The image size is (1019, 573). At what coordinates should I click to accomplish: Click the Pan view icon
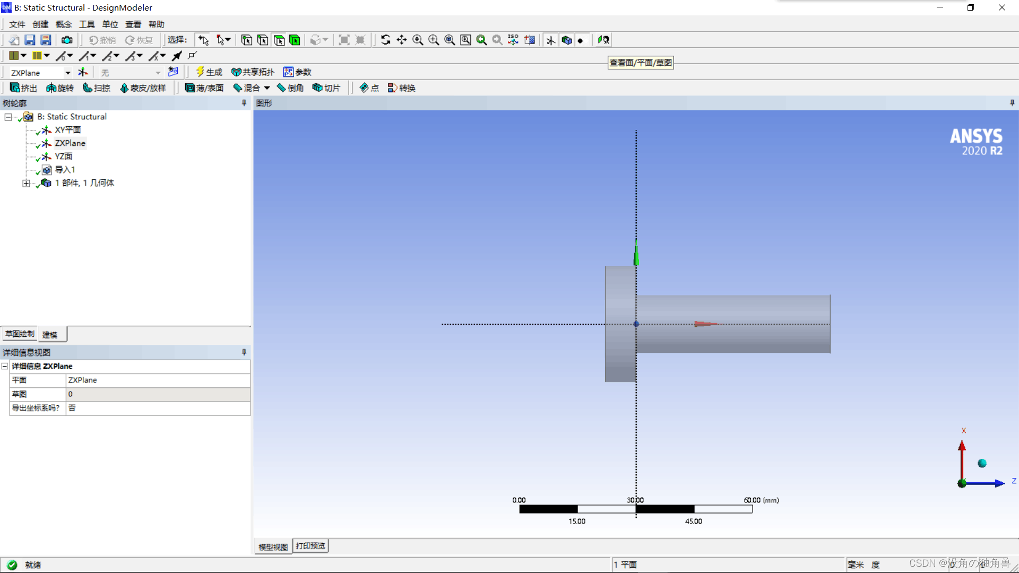tap(402, 40)
